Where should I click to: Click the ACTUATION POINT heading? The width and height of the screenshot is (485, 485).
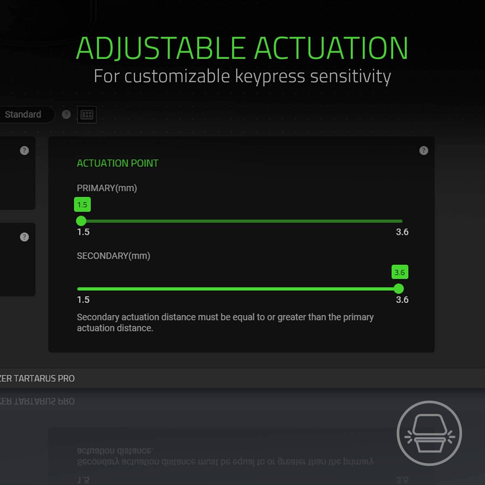tap(117, 163)
